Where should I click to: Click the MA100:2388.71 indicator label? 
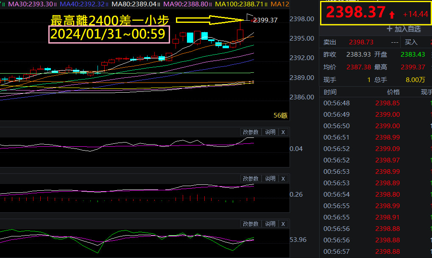(239, 4)
